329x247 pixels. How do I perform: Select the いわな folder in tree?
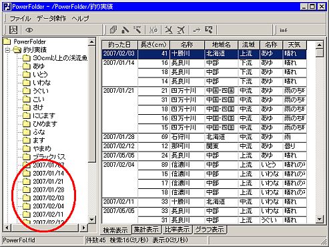42,83
